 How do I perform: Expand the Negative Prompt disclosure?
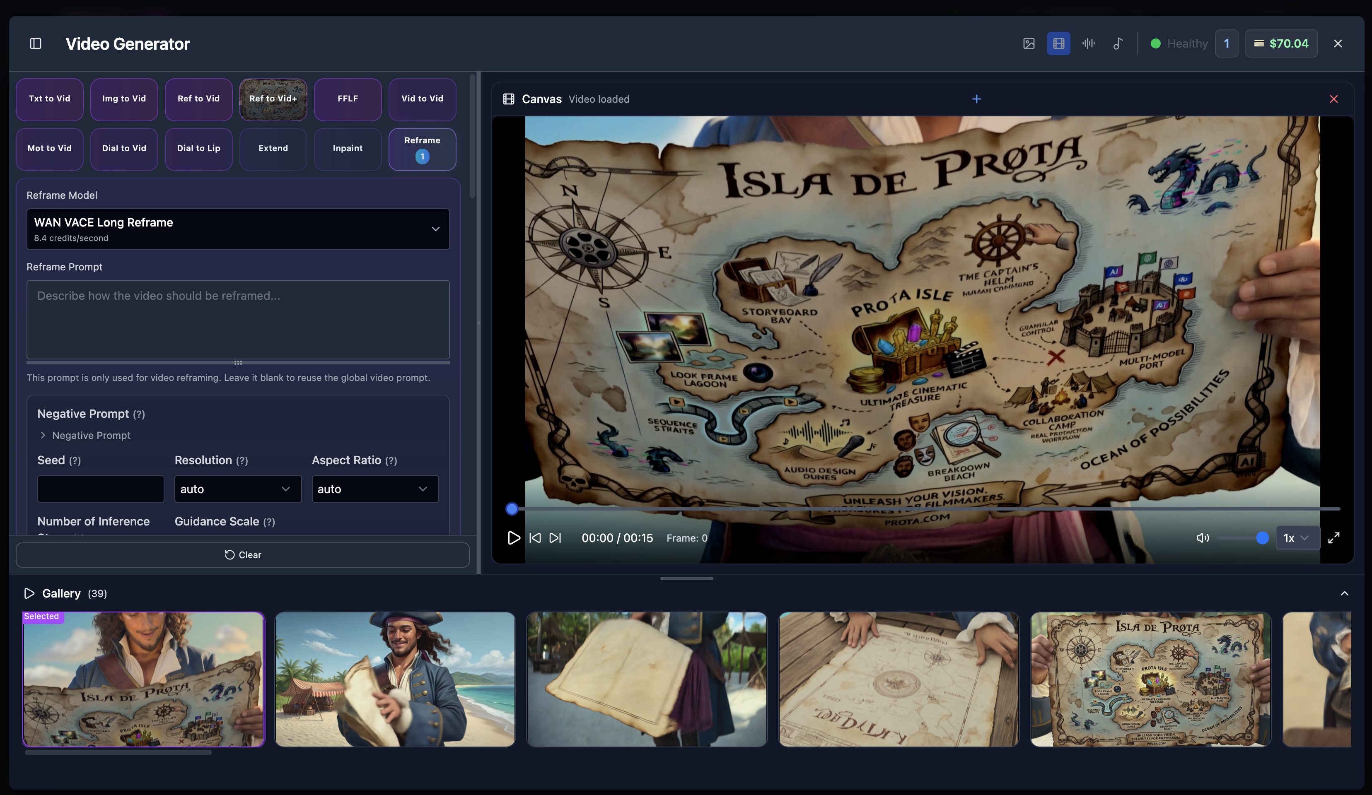(x=85, y=435)
